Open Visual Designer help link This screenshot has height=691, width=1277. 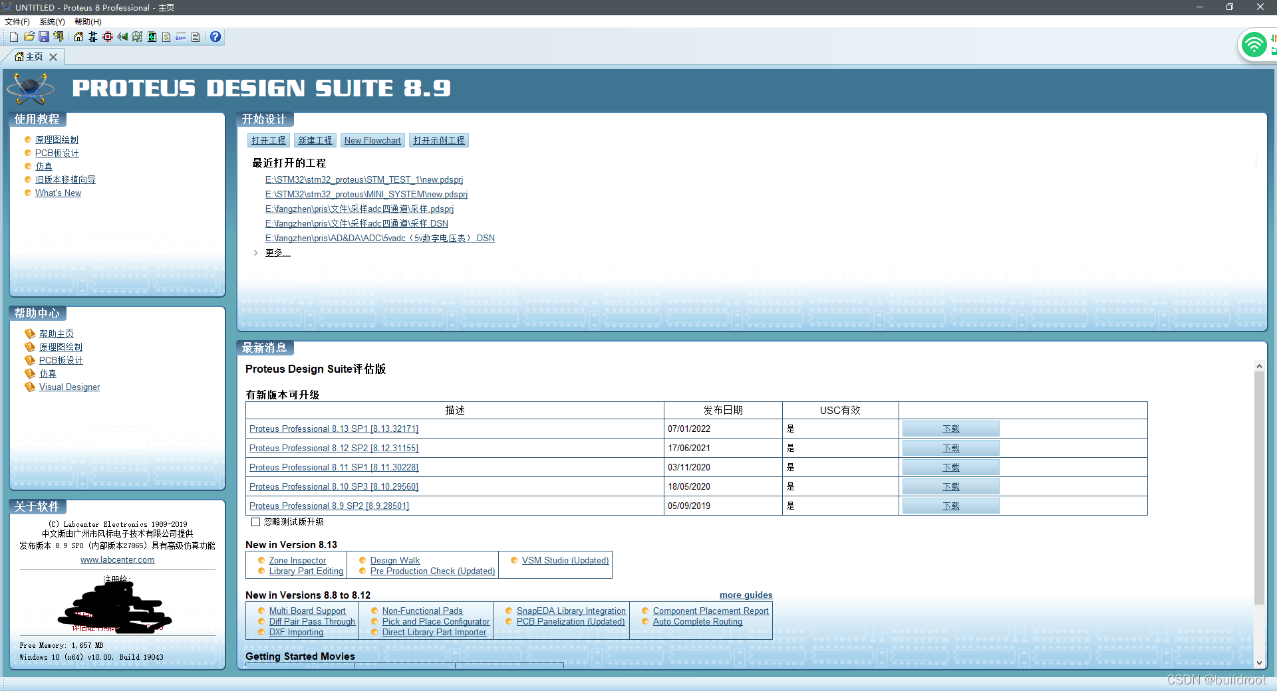click(x=69, y=387)
